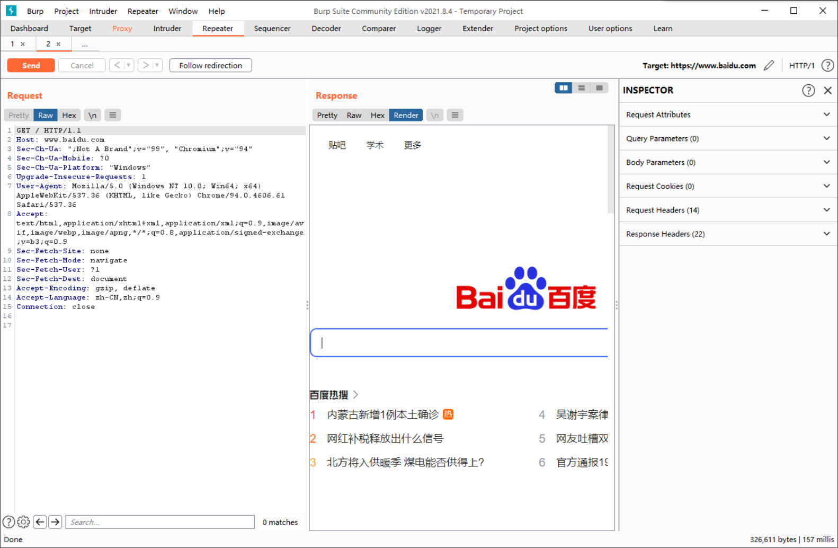Open the Project menu
Image resolution: width=838 pixels, height=548 pixels.
[66, 11]
